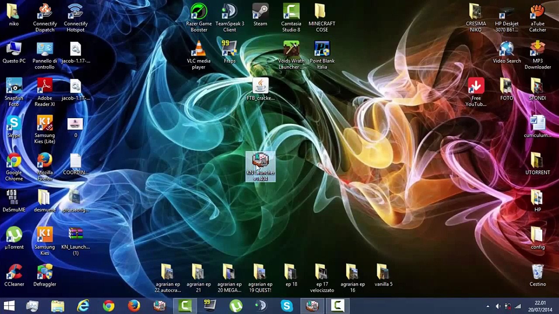The image size is (559, 314).
Task: Select the TeamSpeak 3 Client shortcut
Action: 230,17
